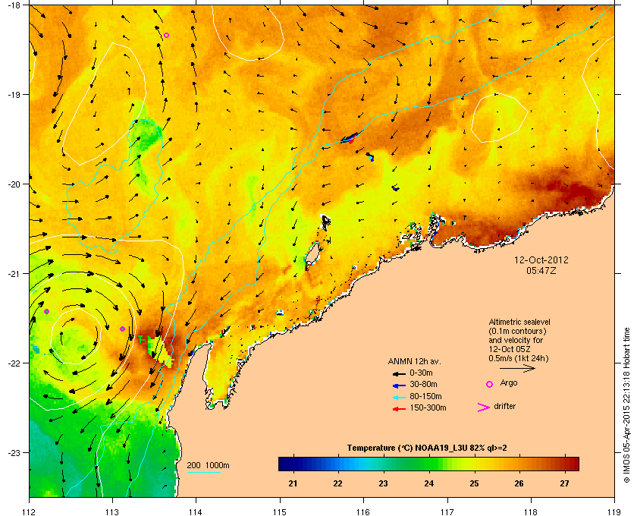Screen dimensions: 637x516
Task: Click the ANMN mooring marker near 115.8E 19.5S
Action: [x=350, y=137]
